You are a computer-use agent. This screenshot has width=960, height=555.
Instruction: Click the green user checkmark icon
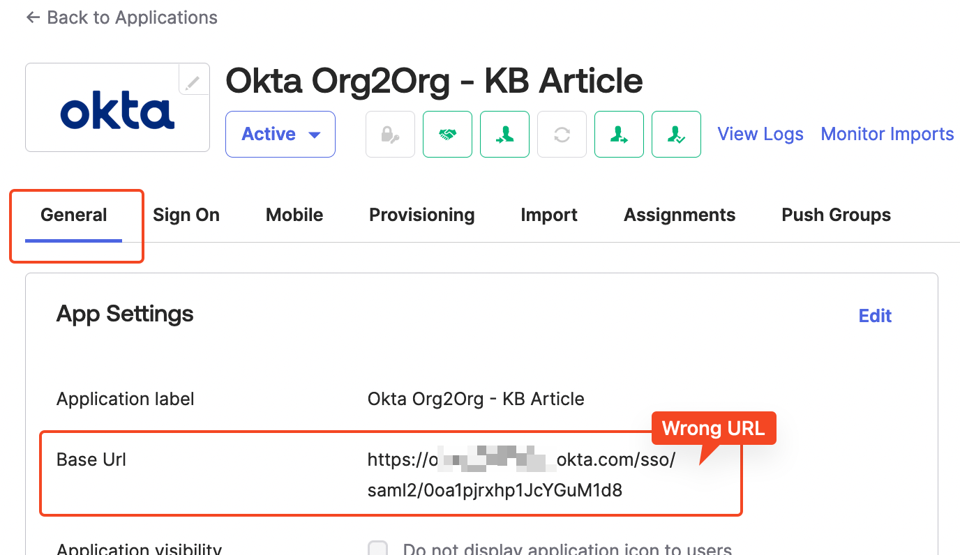tap(677, 134)
